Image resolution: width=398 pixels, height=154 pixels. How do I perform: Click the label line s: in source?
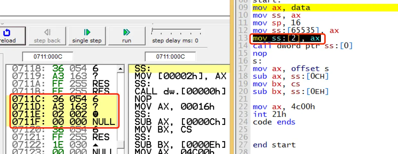257,61
